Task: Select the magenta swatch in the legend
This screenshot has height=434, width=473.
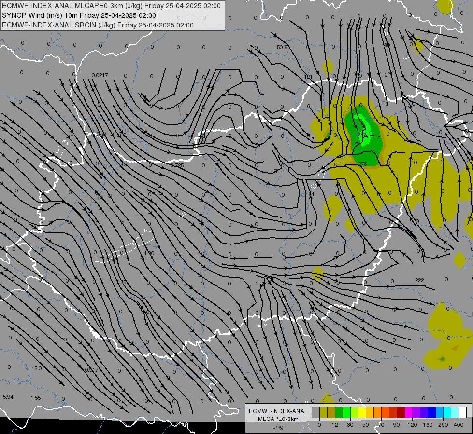Action: (409, 412)
